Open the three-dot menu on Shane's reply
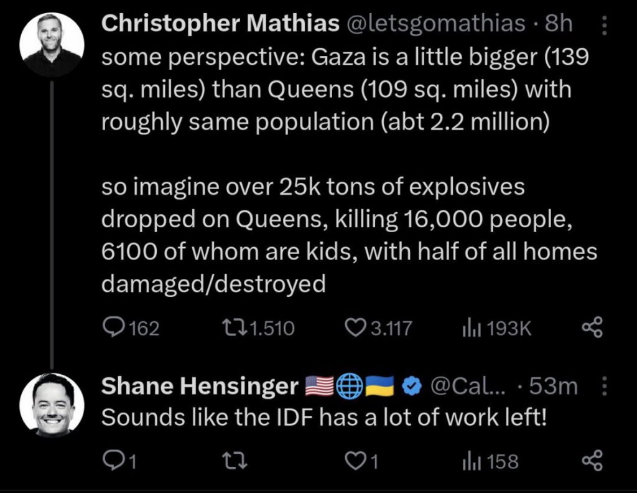Screen dimensions: 637x493 [604, 387]
